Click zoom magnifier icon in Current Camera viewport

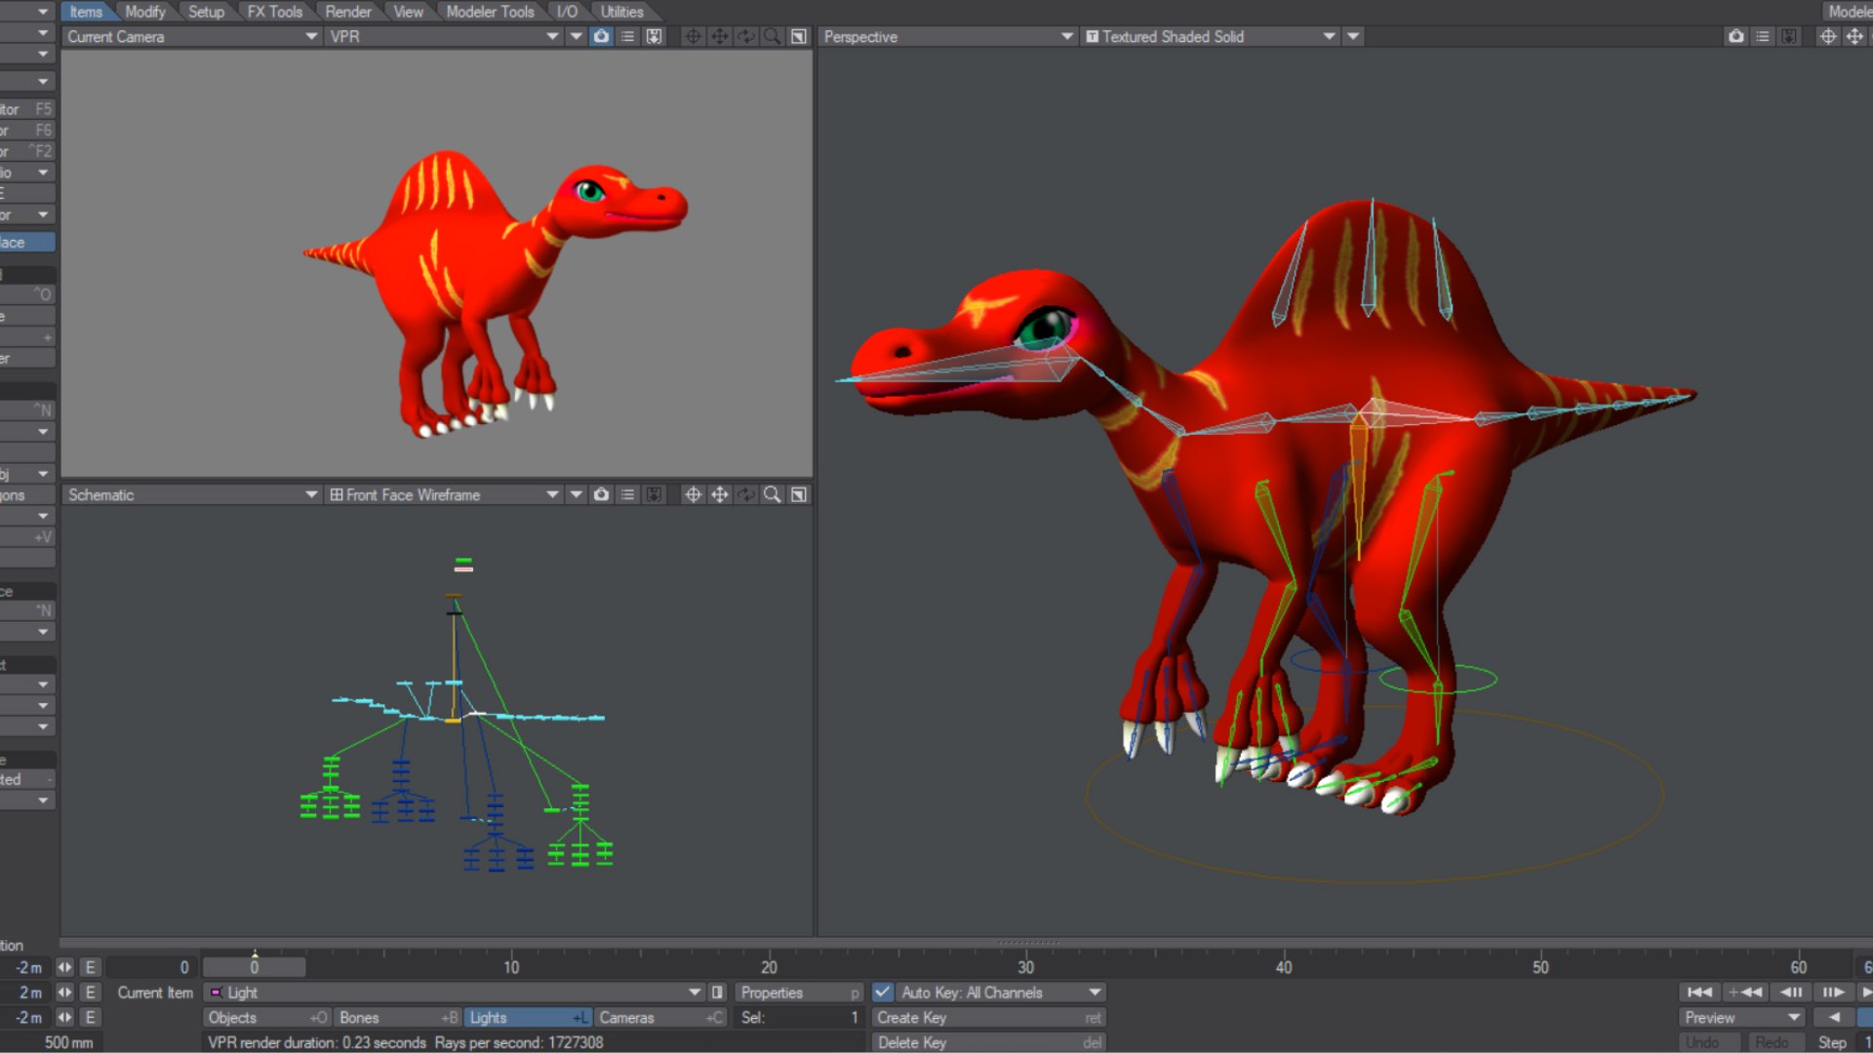[772, 36]
